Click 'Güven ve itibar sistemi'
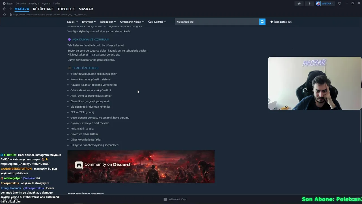The width and height of the screenshot is (362, 204). (x=84, y=134)
